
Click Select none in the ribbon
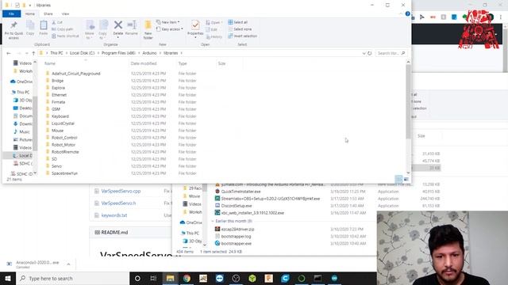240,29
